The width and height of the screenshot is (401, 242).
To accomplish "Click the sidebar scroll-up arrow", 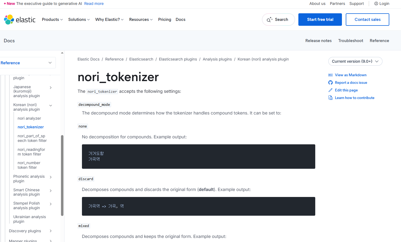I will click(x=62, y=53).
